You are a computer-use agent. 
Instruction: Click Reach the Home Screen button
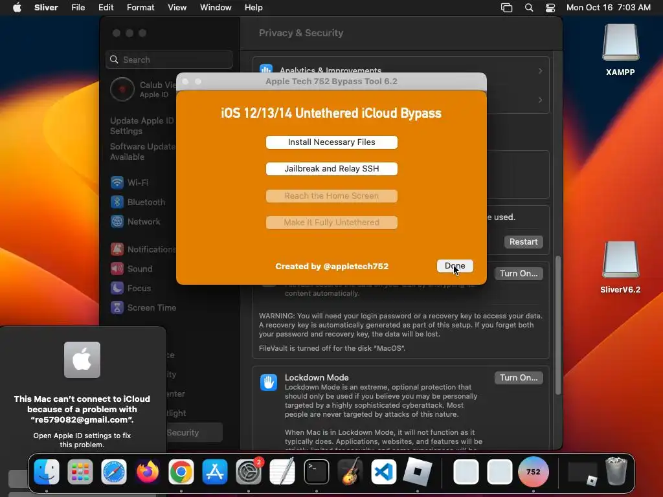(x=331, y=196)
